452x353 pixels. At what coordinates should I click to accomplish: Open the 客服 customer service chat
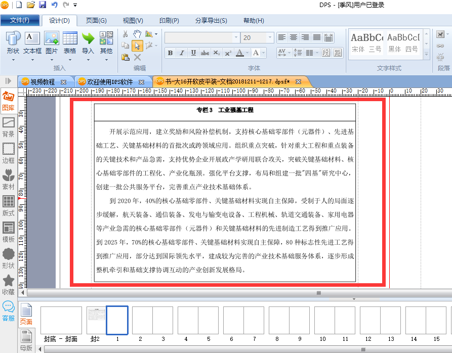pos(9,311)
